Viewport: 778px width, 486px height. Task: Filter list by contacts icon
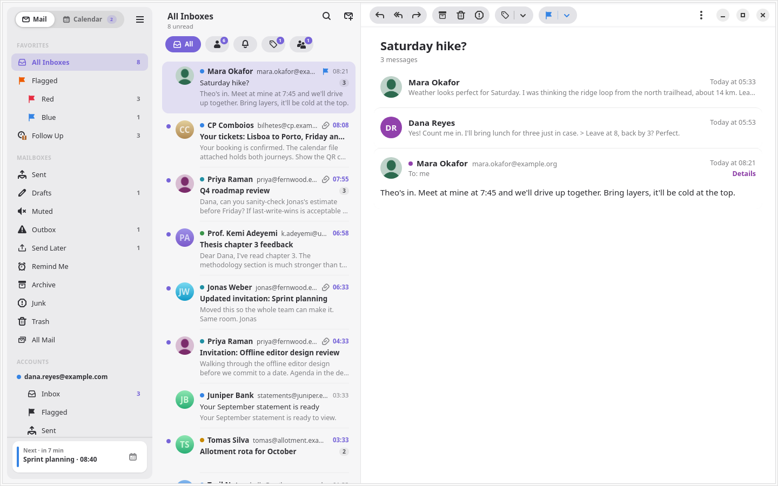tap(217, 44)
